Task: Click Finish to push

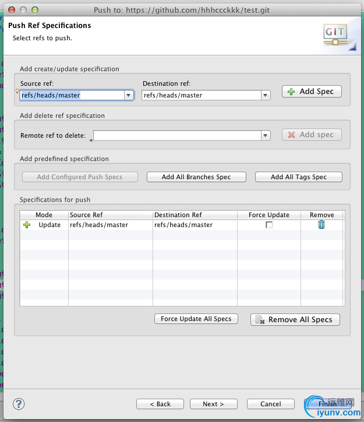Action: (327, 404)
